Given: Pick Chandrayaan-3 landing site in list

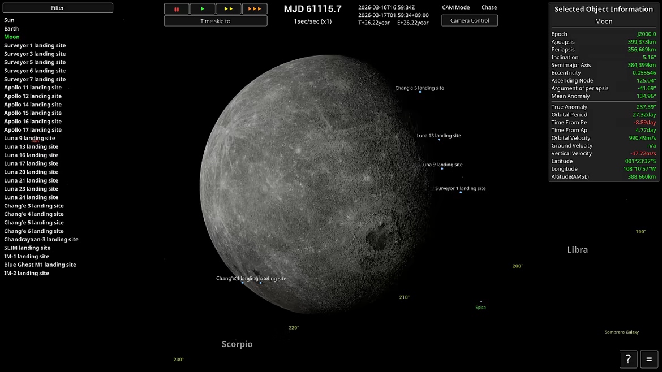Looking at the screenshot, I should point(41,239).
